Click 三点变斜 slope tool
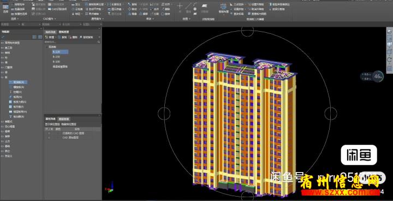This screenshot has width=393, height=201. click(x=237, y=4)
